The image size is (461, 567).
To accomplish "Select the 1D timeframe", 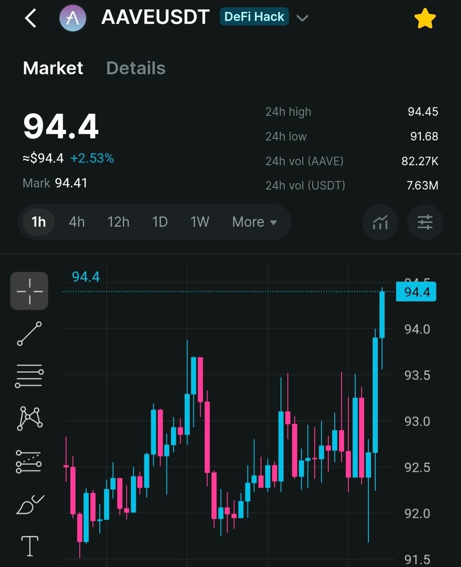I will click(x=160, y=222).
